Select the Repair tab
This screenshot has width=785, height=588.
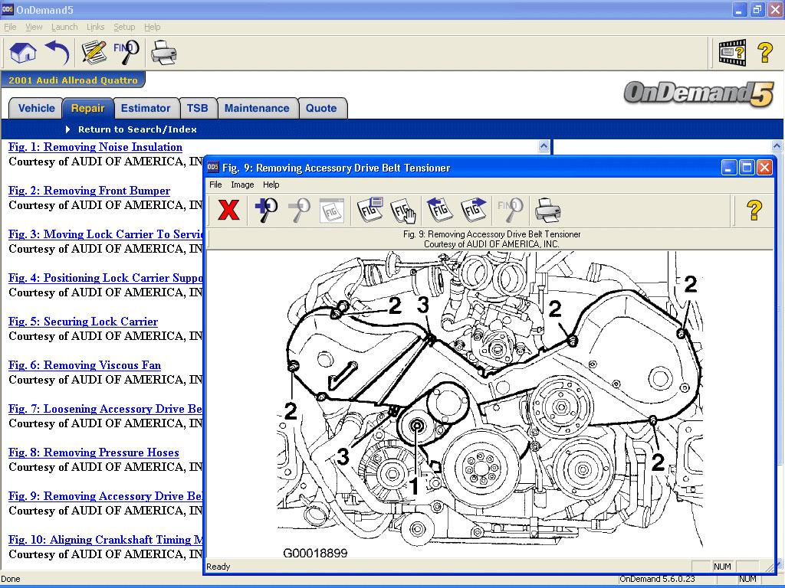click(x=87, y=109)
